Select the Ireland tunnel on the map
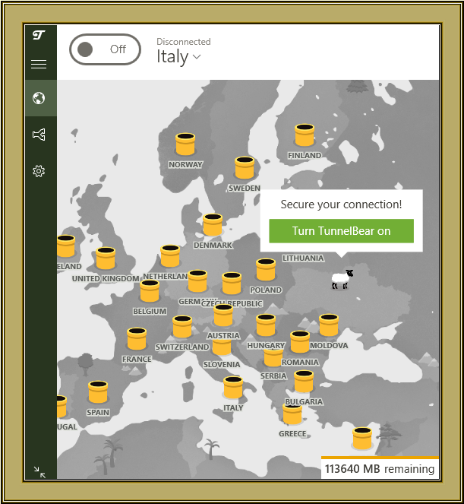Screen dimensions: 464x504 (x=66, y=246)
